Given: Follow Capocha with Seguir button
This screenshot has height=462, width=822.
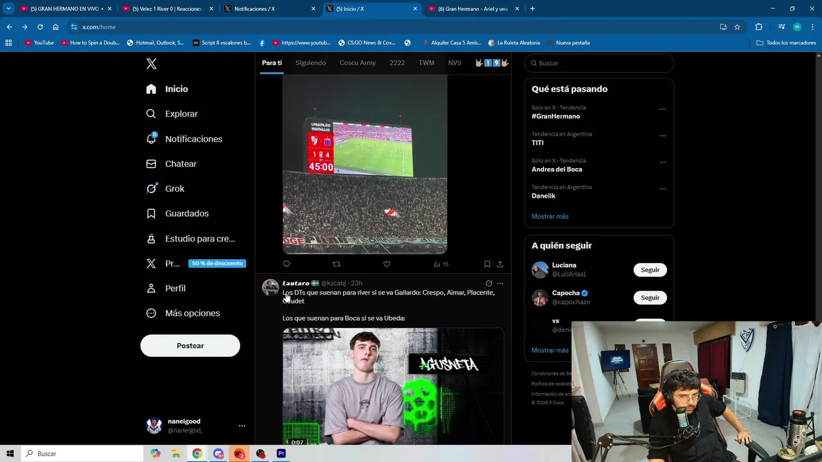Looking at the screenshot, I should pos(650,298).
